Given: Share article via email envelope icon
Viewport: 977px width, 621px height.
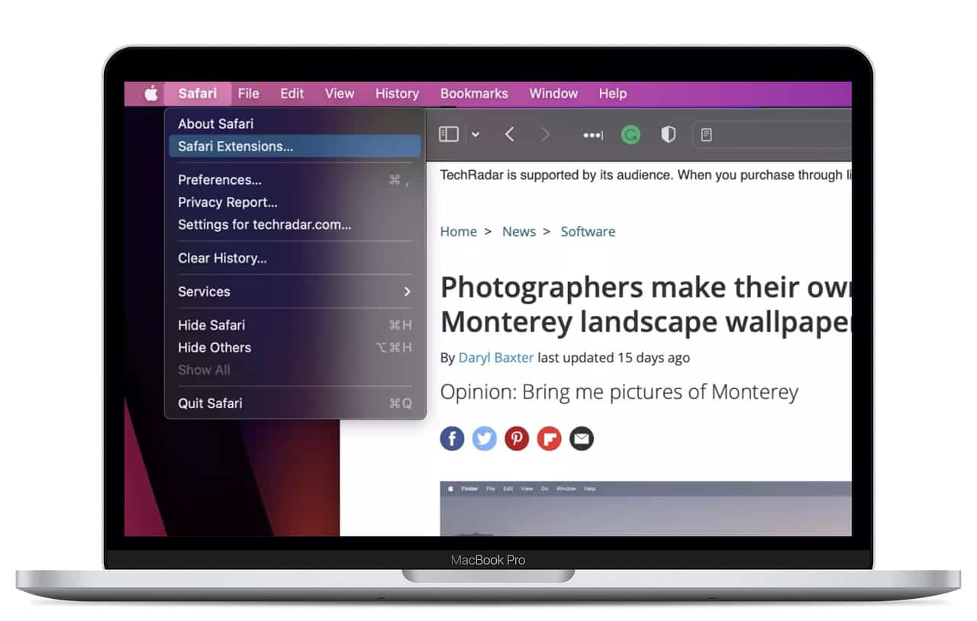Looking at the screenshot, I should click(x=582, y=438).
